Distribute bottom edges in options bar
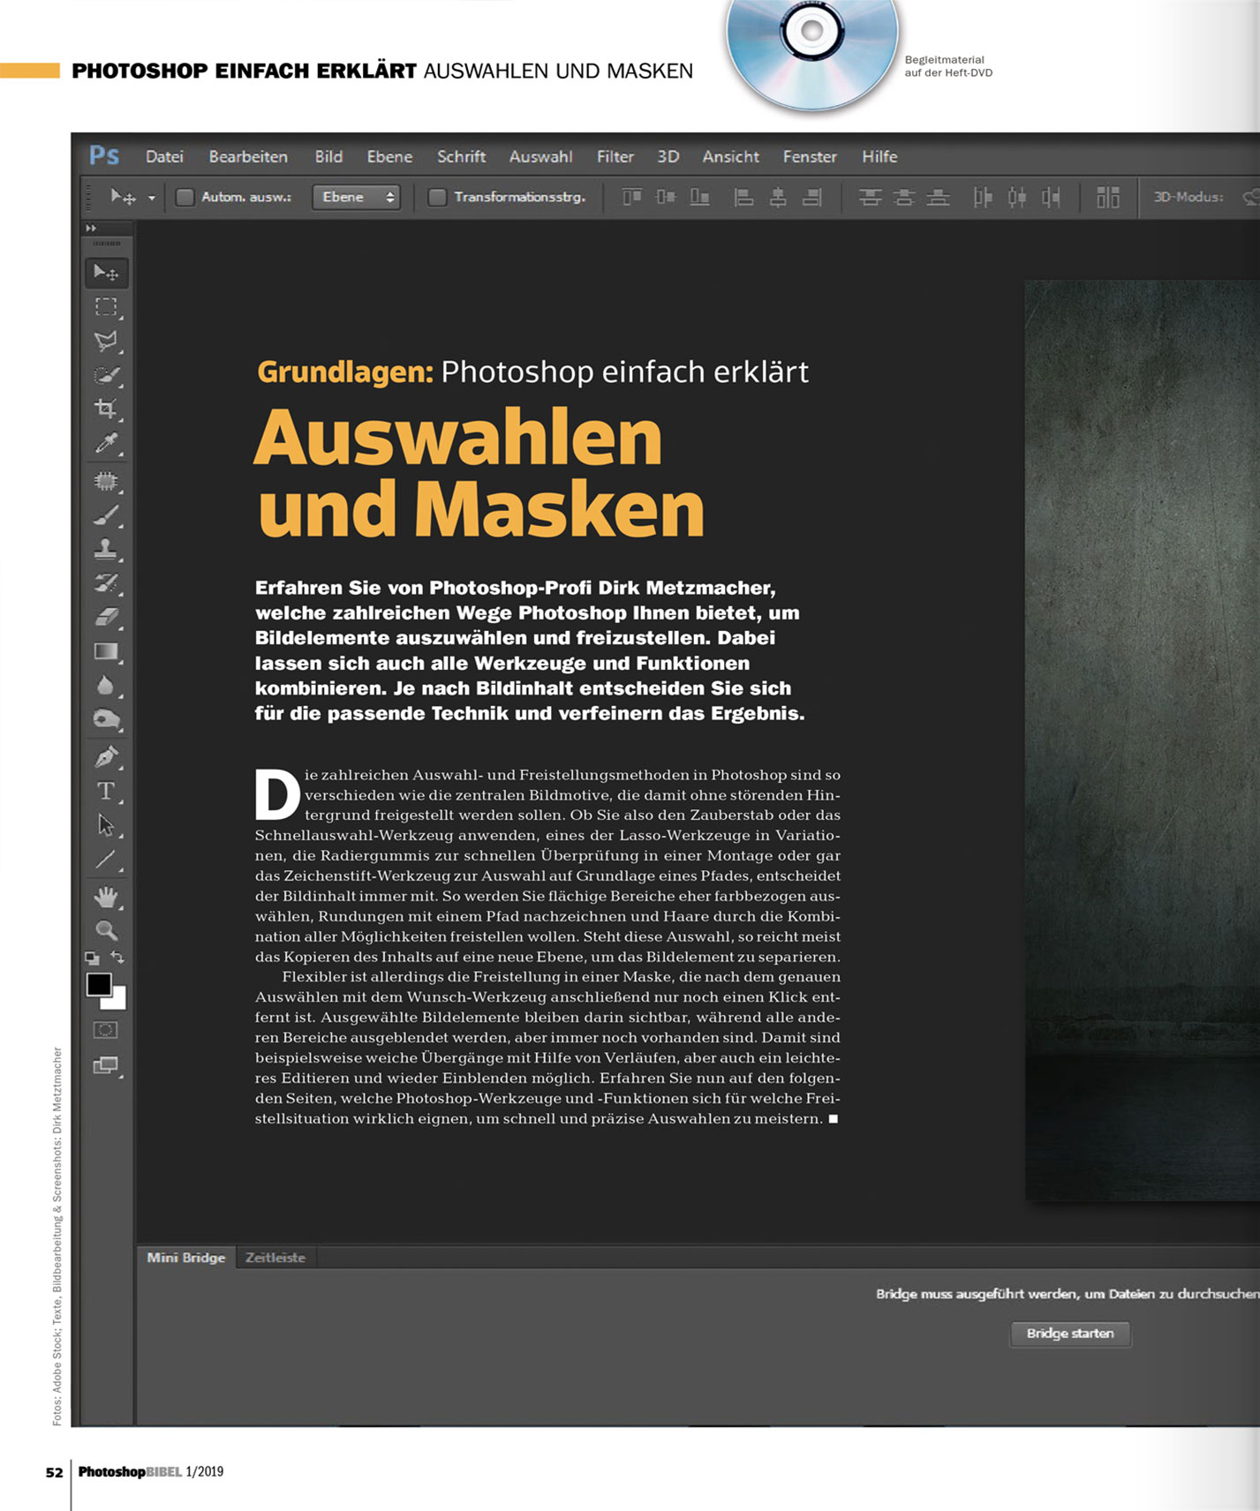 938,197
